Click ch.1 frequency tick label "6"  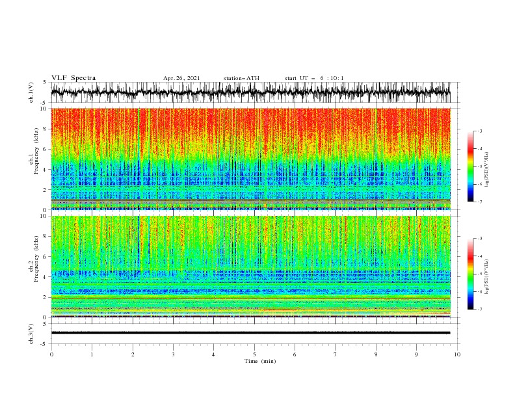[x=46, y=149]
